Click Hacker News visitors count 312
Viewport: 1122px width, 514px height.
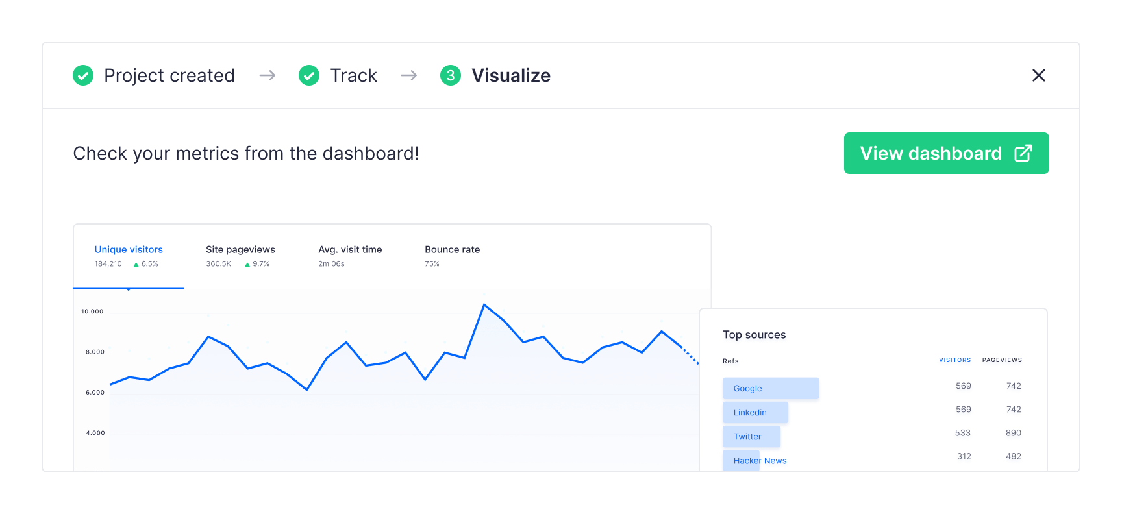(964, 456)
